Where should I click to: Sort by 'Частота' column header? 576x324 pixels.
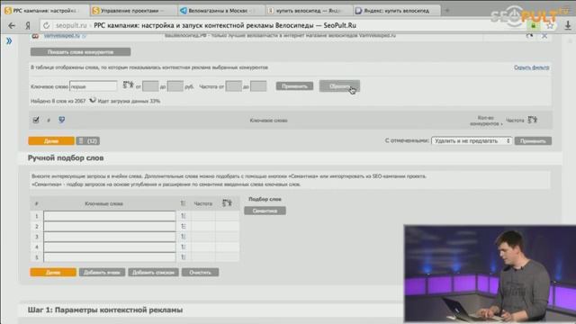click(x=515, y=120)
